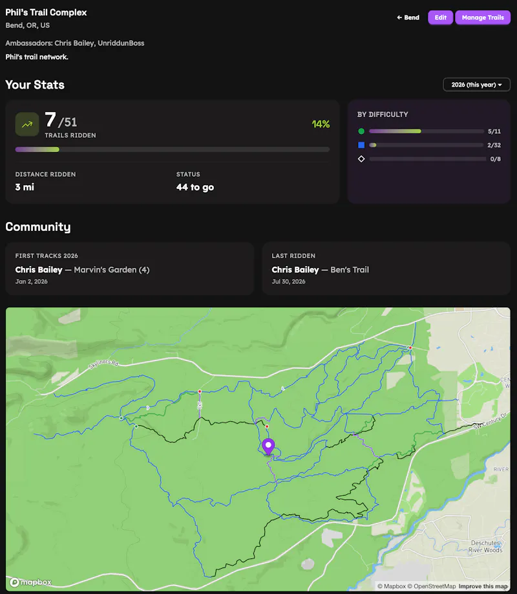This screenshot has width=517, height=594.
Task: Click the 14% completion value
Action: [321, 124]
